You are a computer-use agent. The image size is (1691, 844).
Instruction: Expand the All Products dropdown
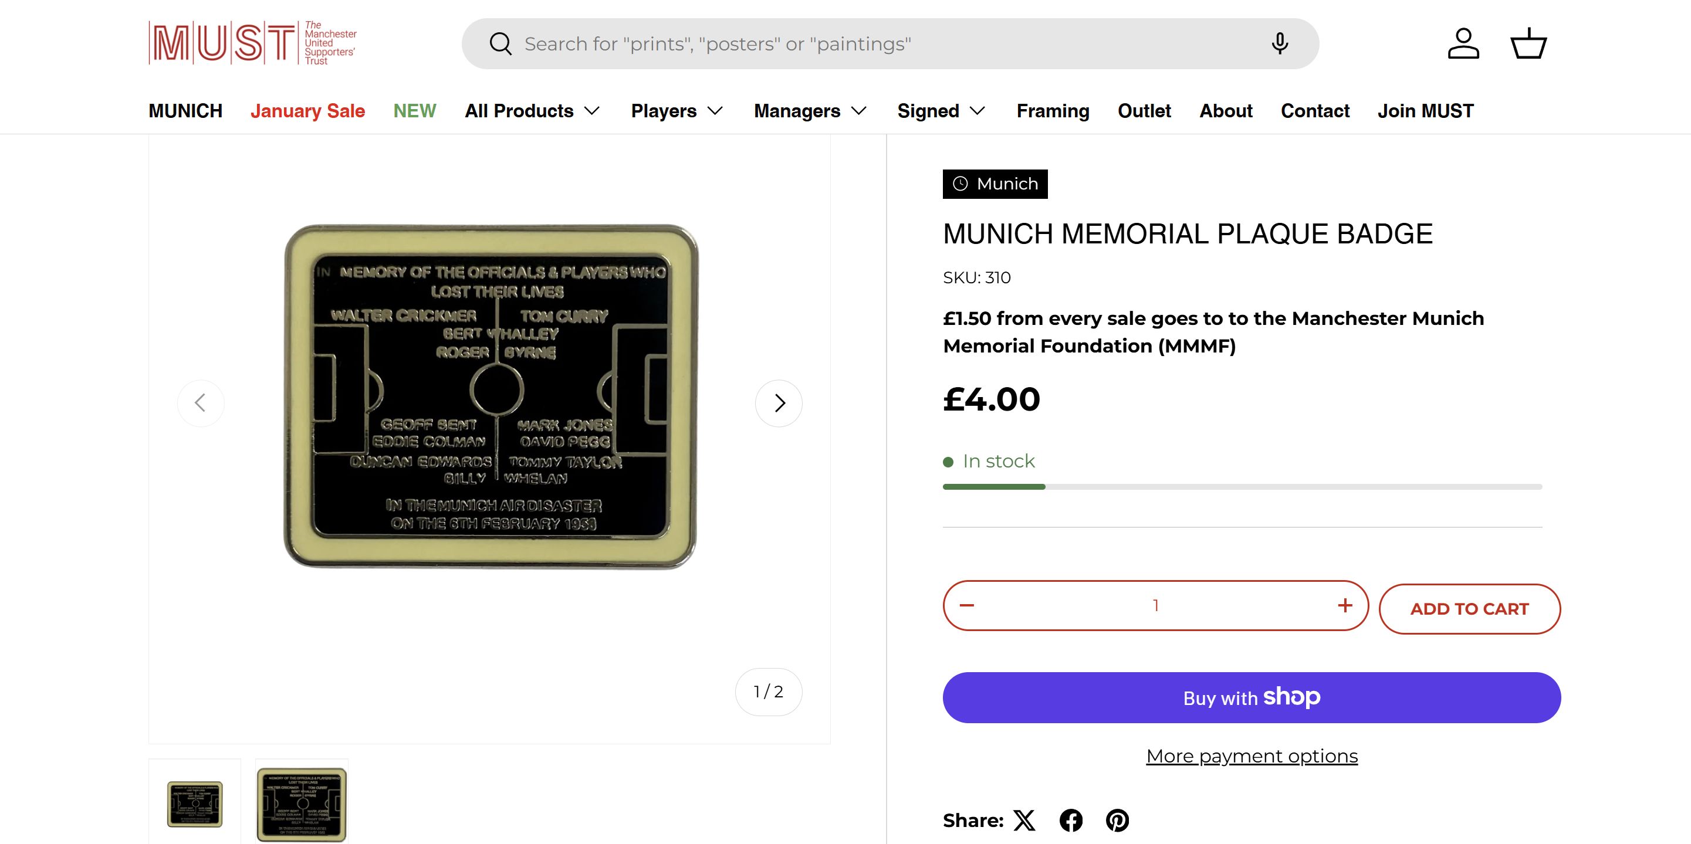(532, 111)
